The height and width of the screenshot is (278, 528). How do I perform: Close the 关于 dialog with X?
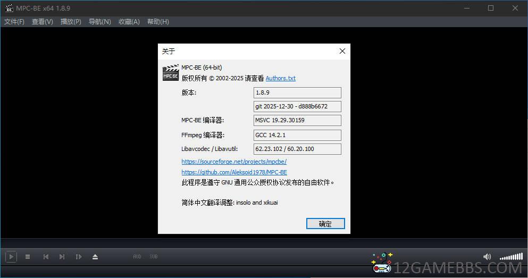[342, 51]
